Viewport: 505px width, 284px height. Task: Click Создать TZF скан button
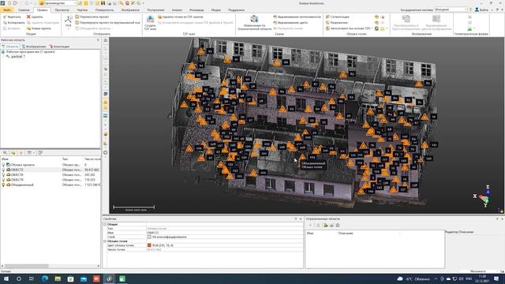[150, 23]
